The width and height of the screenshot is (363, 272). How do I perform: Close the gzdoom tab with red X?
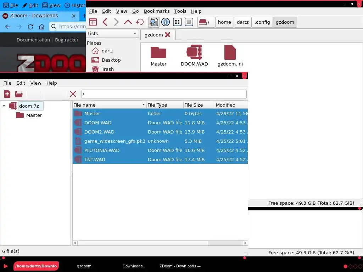(168, 35)
